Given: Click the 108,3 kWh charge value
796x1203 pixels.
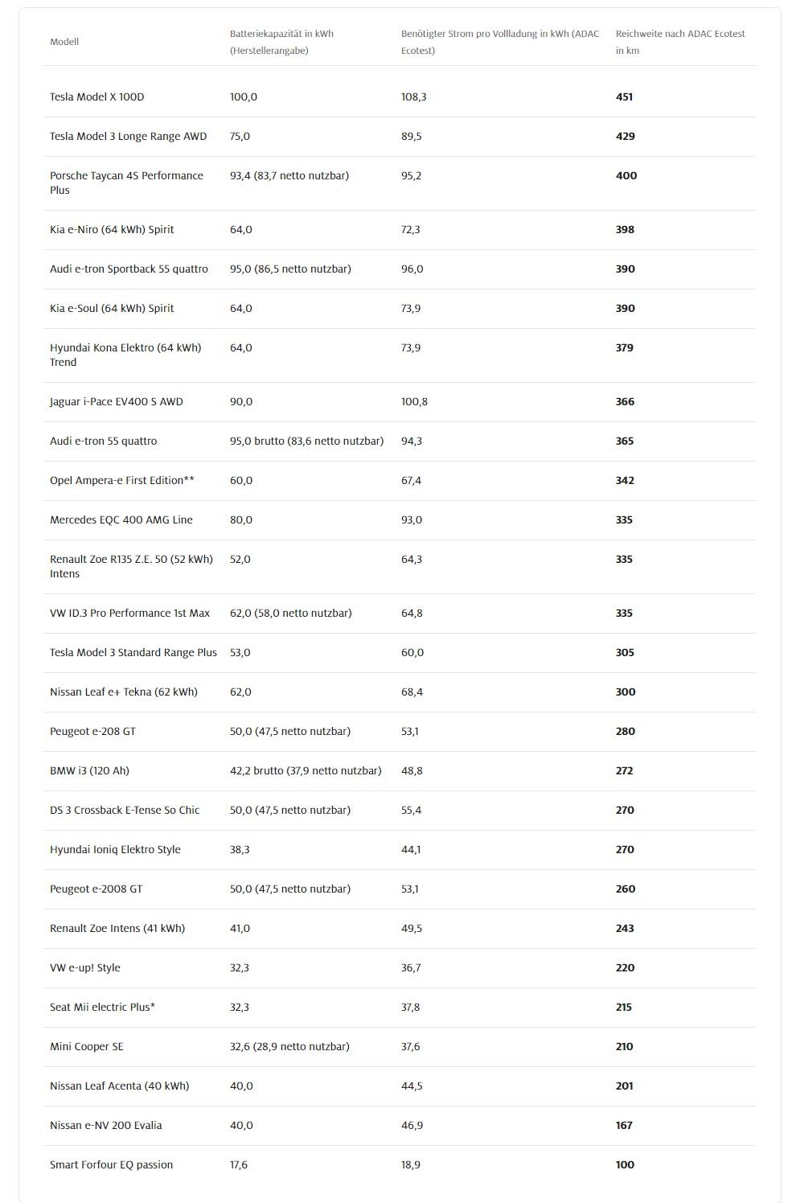Looking at the screenshot, I should click(414, 96).
